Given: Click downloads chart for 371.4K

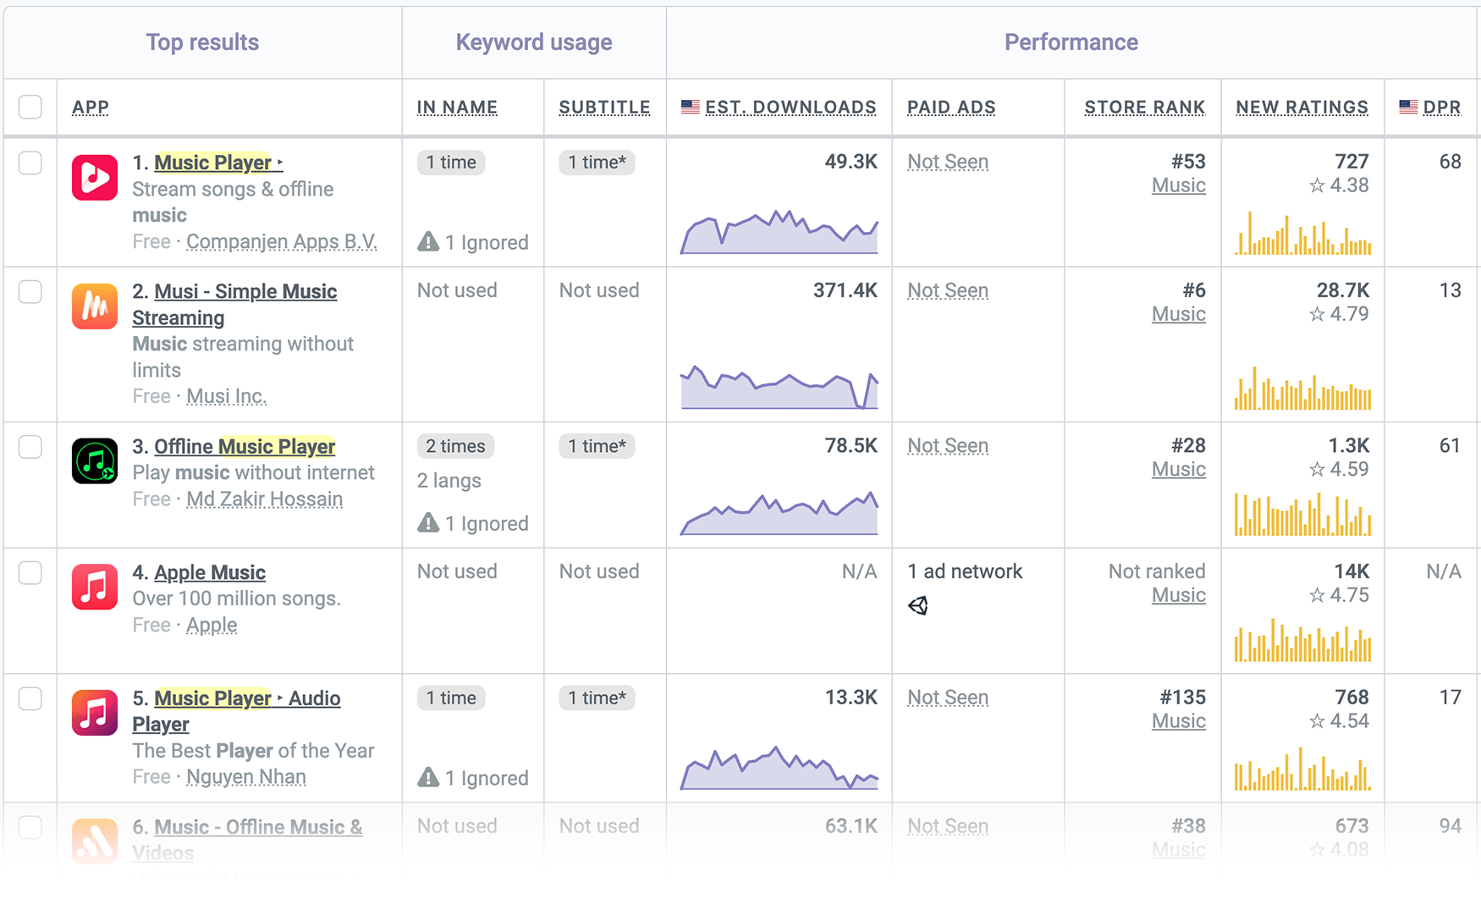Looking at the screenshot, I should pos(779,387).
